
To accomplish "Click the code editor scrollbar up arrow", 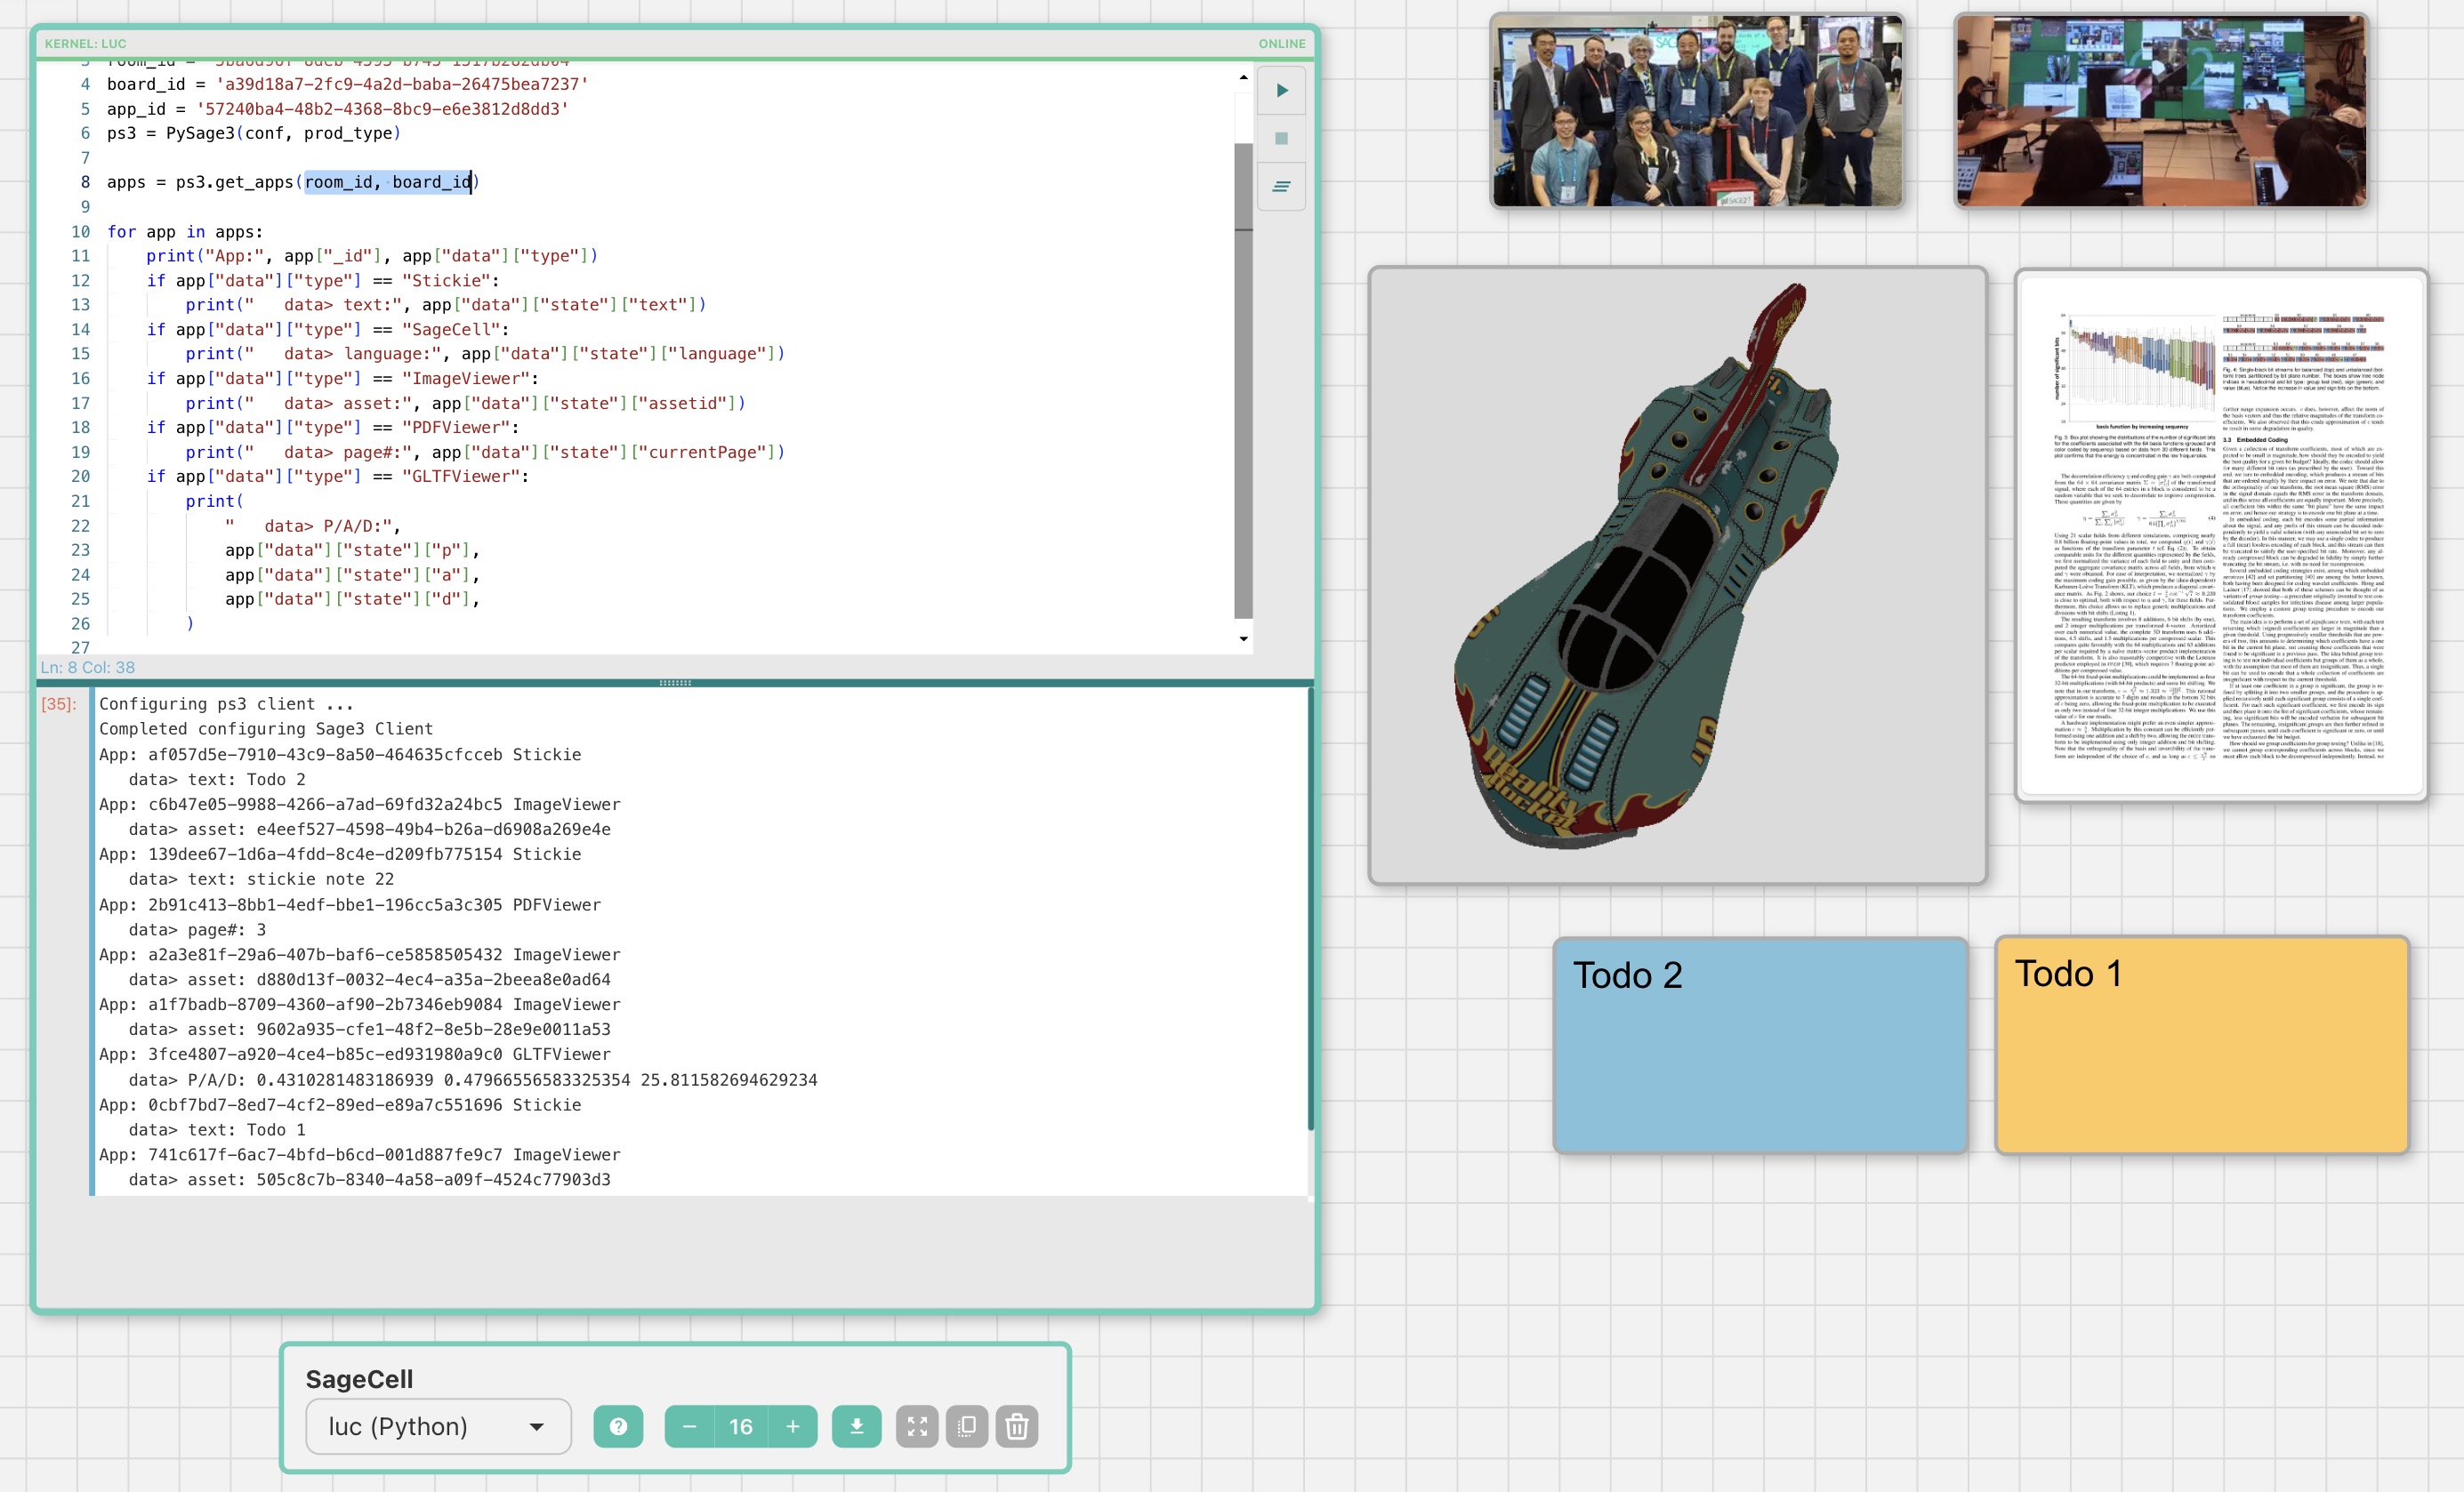I will pyautogui.click(x=1243, y=77).
